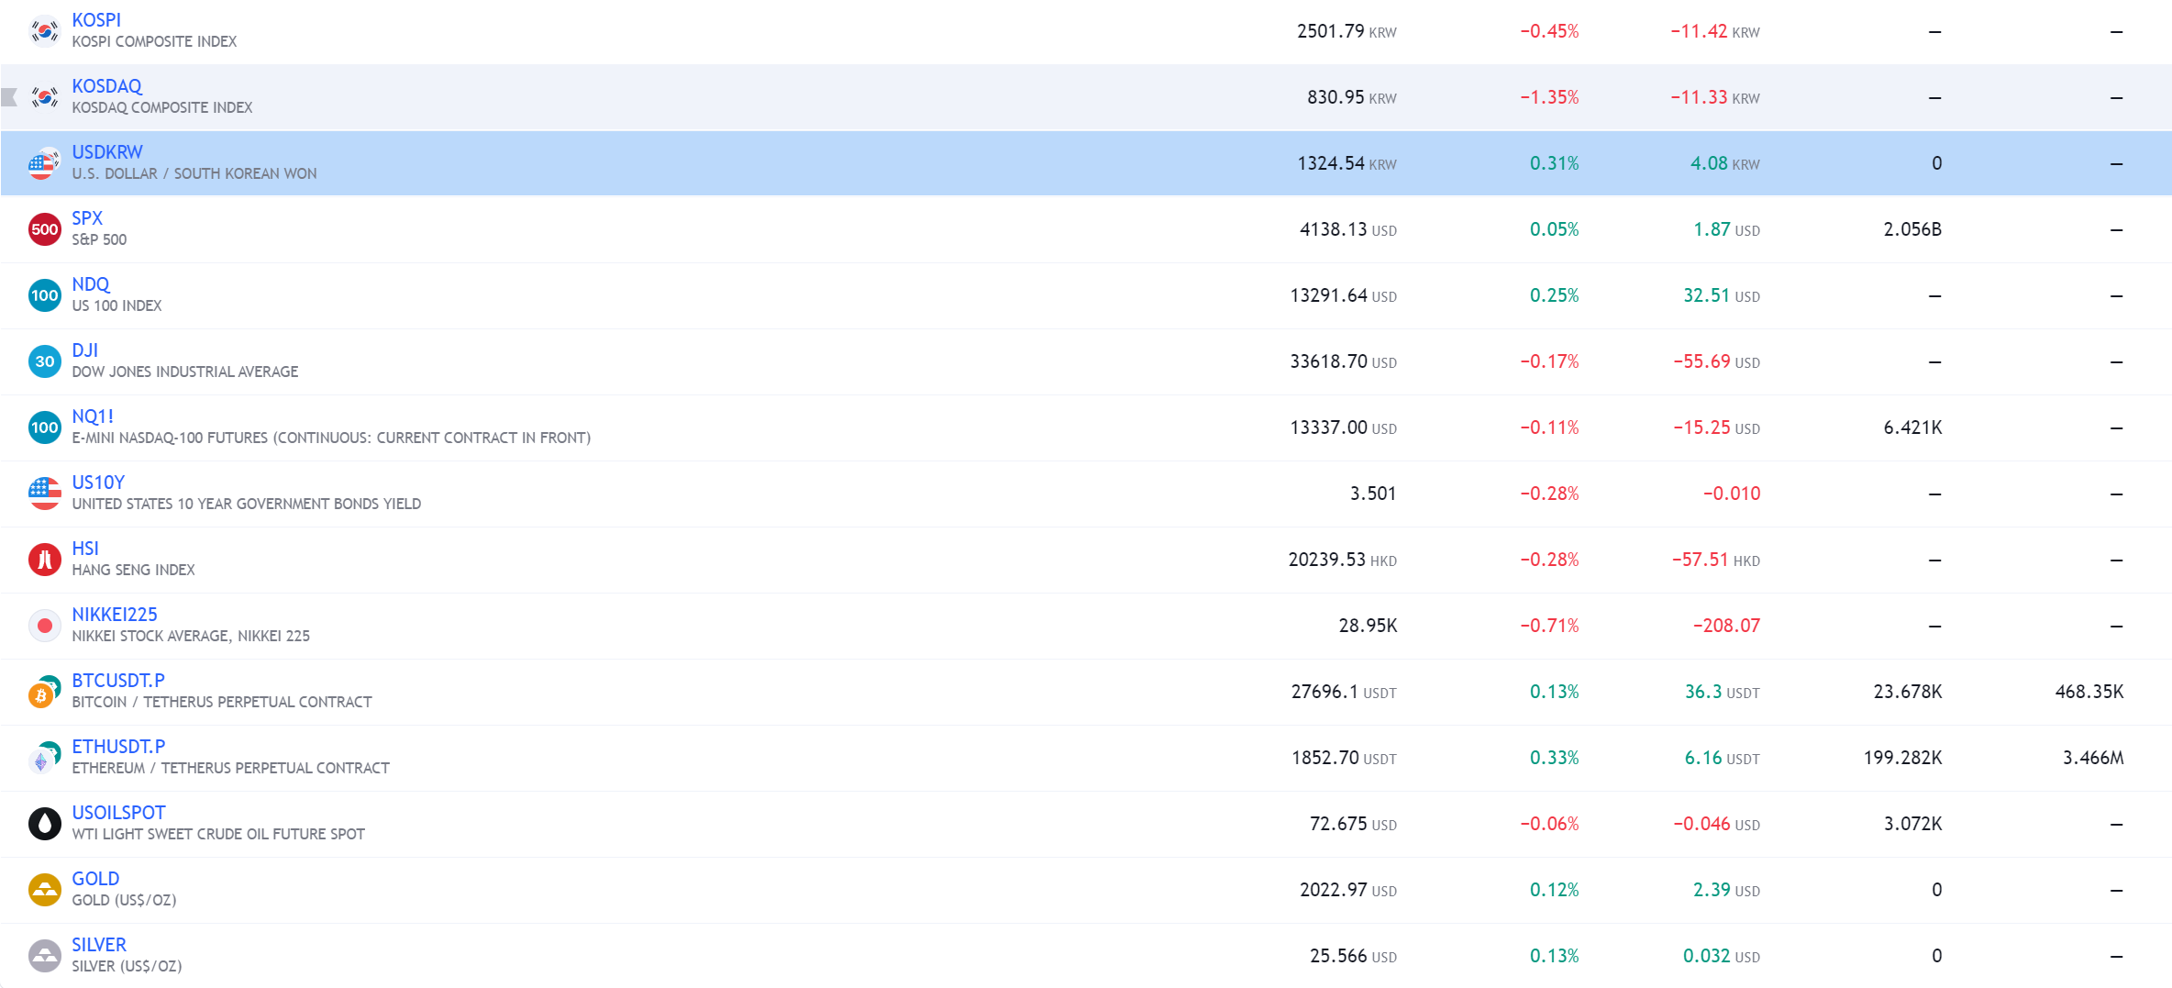This screenshot has height=988, width=2172.
Task: Click the USDKRW change percentage 0.31%
Action: click(x=1555, y=163)
